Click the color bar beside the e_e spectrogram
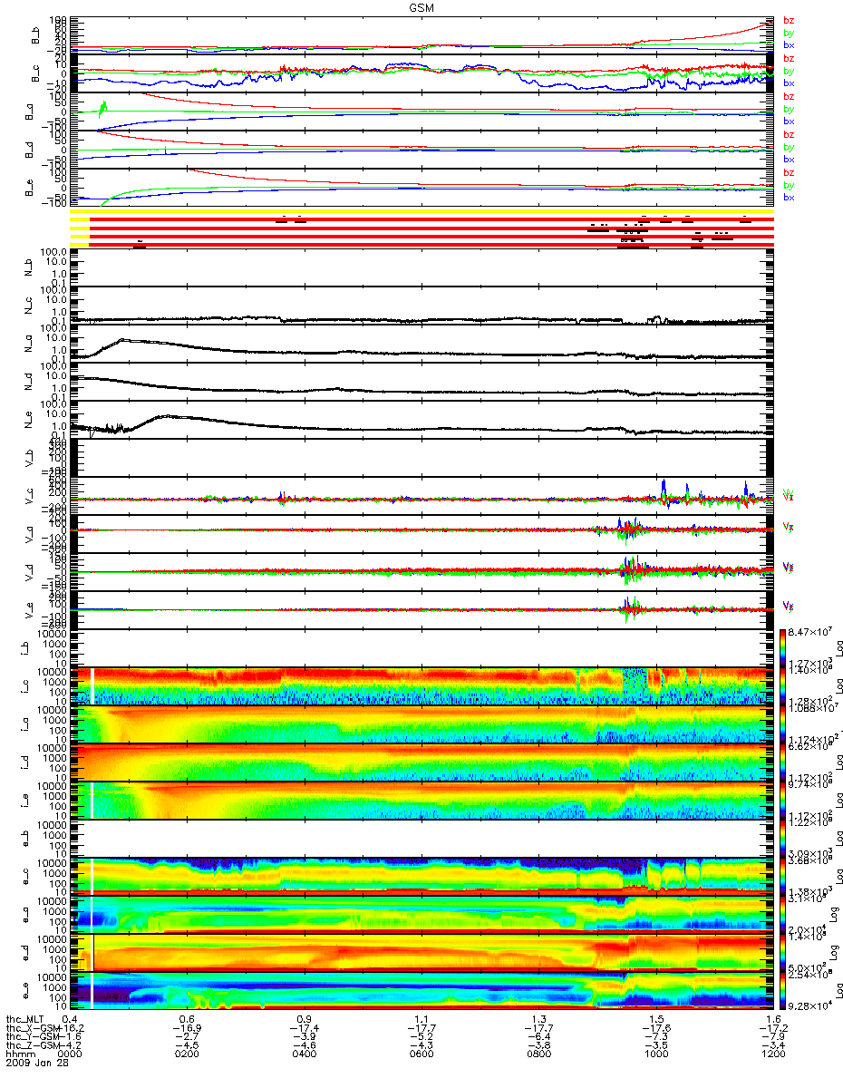Image resolution: width=843 pixels, height=1088 pixels. point(782,991)
